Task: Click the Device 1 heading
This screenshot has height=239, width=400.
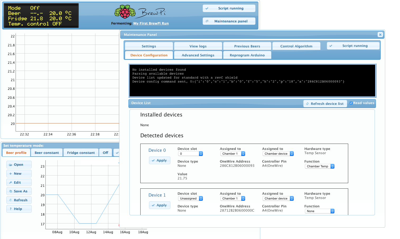Action: tap(157, 195)
